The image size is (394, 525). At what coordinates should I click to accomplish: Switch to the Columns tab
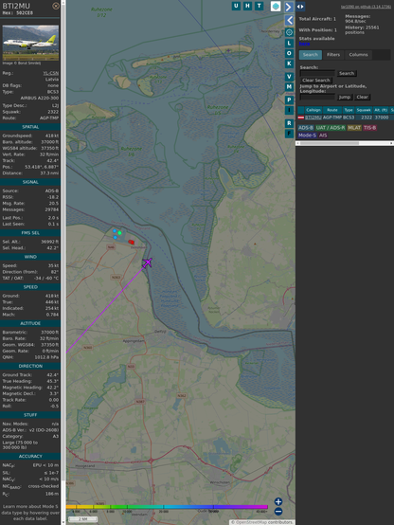(358, 55)
